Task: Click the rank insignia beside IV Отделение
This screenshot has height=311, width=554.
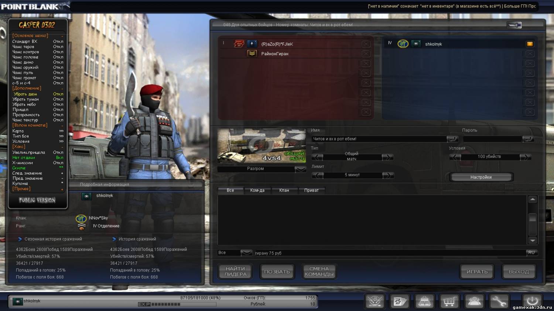Action: tap(82, 226)
